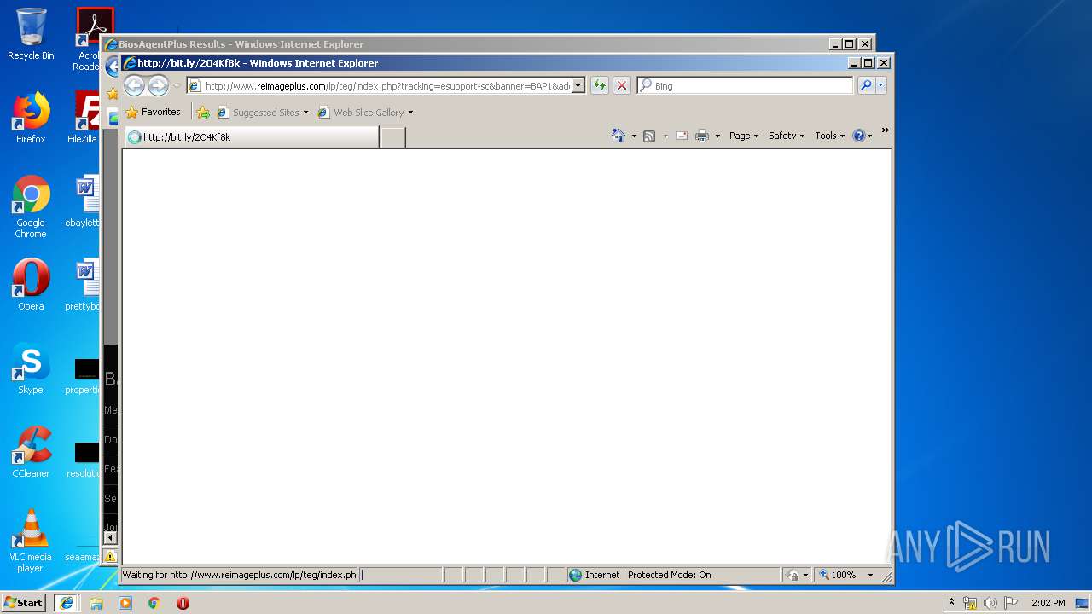This screenshot has width=1092, height=614.
Task: Click the Internet Explorer taskbar button
Action: [67, 602]
